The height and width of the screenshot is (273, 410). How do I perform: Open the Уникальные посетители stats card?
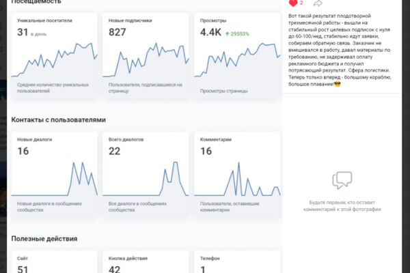click(x=54, y=55)
